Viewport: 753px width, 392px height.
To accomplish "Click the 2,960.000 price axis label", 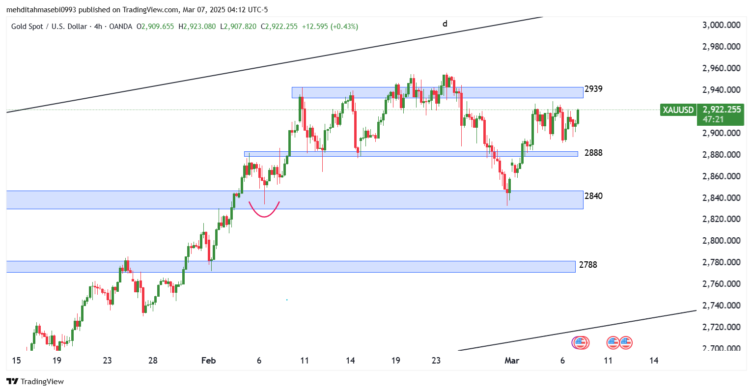I will click(721, 68).
